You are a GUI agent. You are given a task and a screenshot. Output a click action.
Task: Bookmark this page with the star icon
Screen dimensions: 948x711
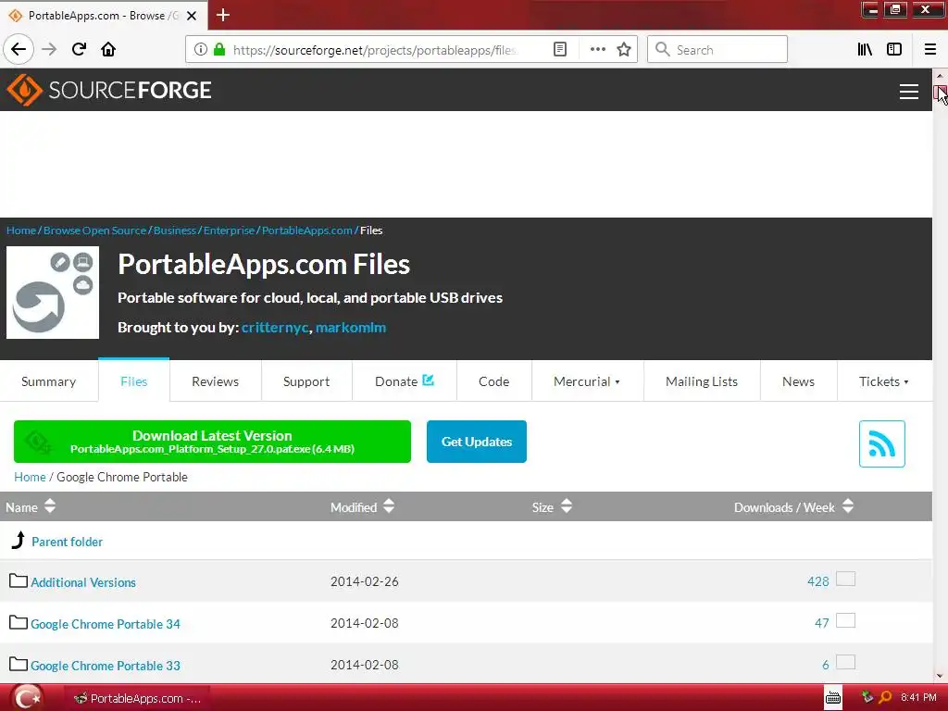click(624, 50)
